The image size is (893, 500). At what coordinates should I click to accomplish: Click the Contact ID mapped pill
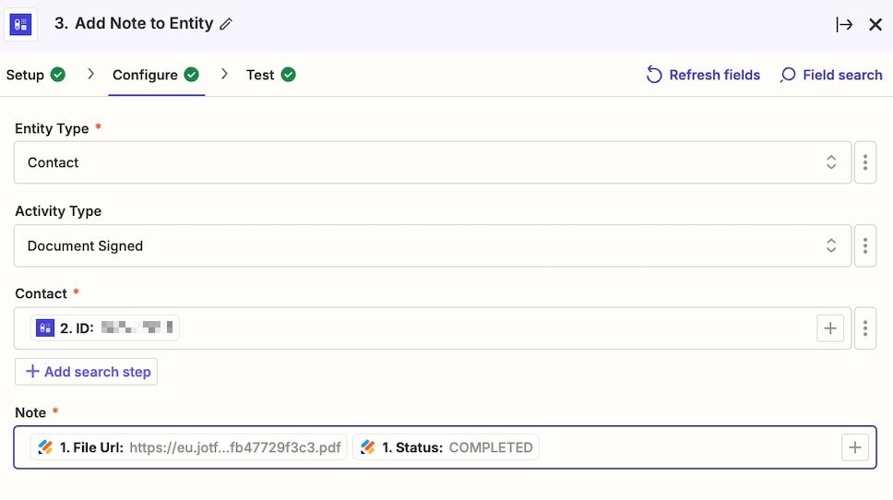point(105,328)
